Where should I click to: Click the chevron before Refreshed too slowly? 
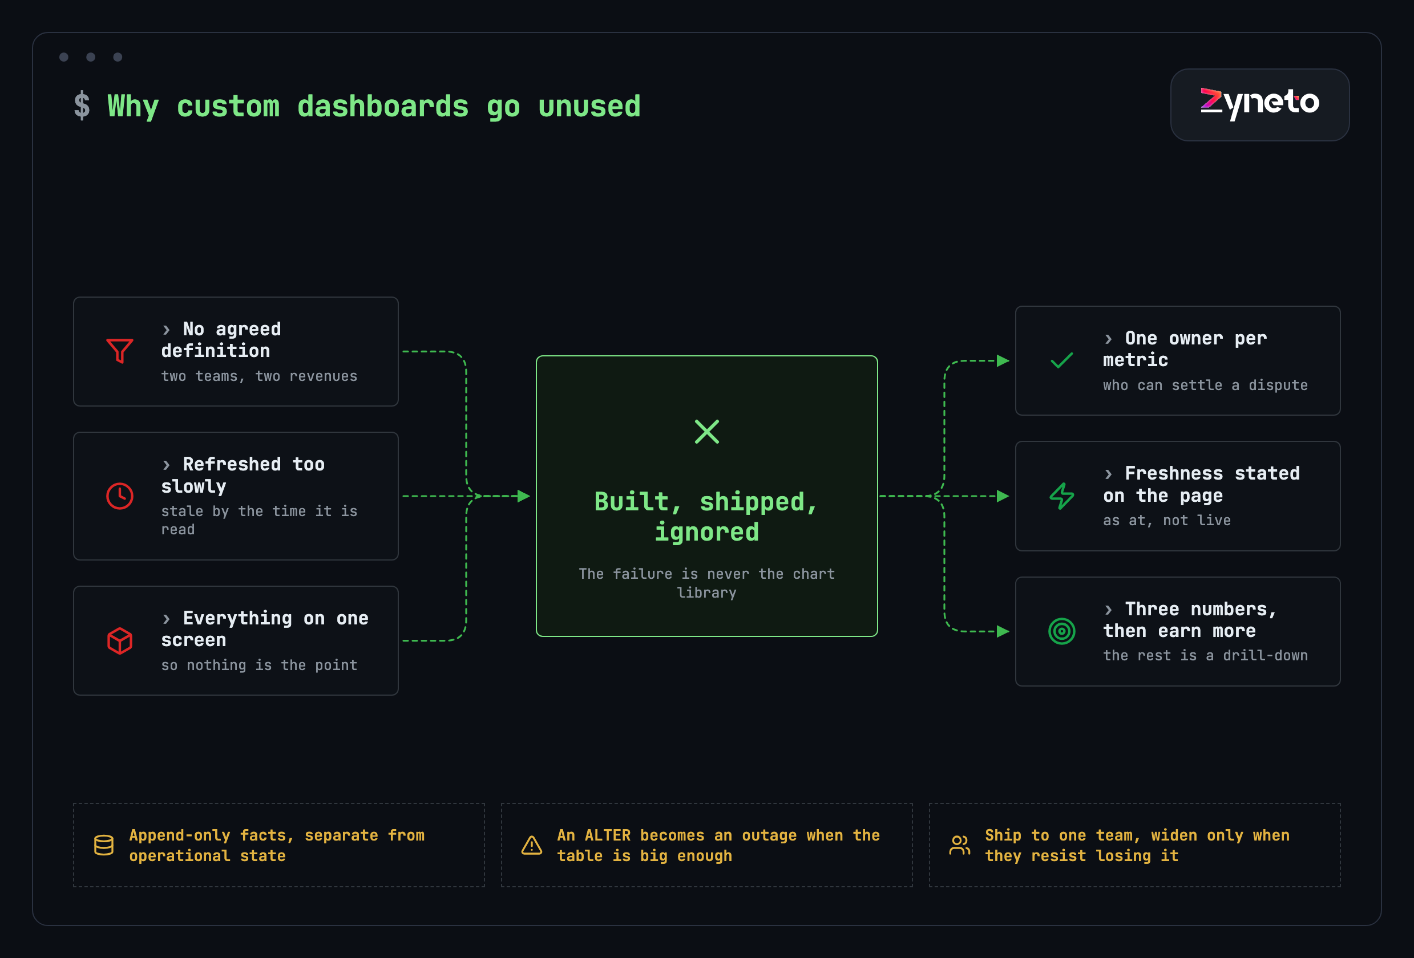(166, 465)
